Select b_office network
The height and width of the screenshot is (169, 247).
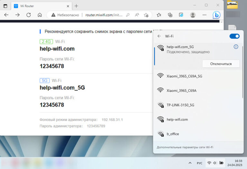[197, 134]
